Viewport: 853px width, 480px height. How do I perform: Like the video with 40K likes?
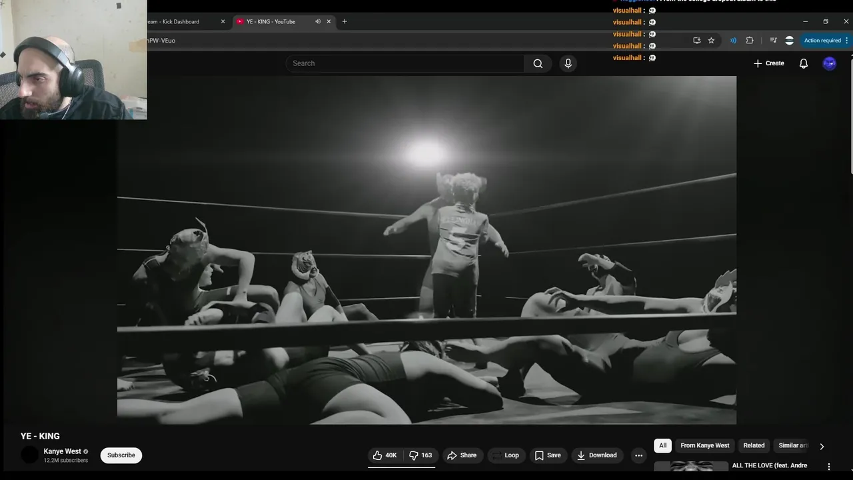[385, 455]
